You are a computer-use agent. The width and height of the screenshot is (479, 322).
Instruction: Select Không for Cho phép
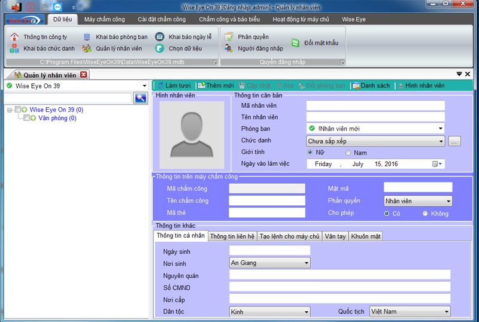point(426,214)
